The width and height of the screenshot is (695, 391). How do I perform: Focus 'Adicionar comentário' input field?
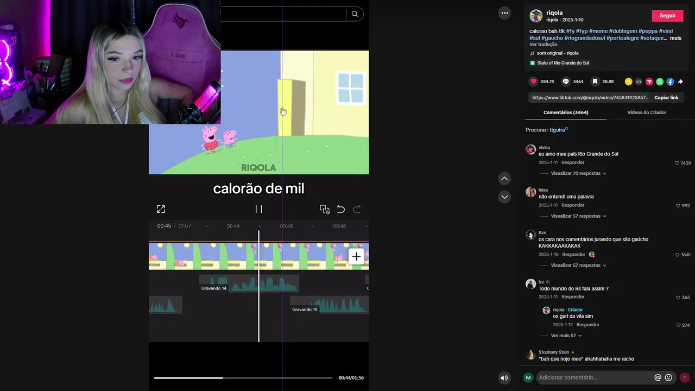595,377
